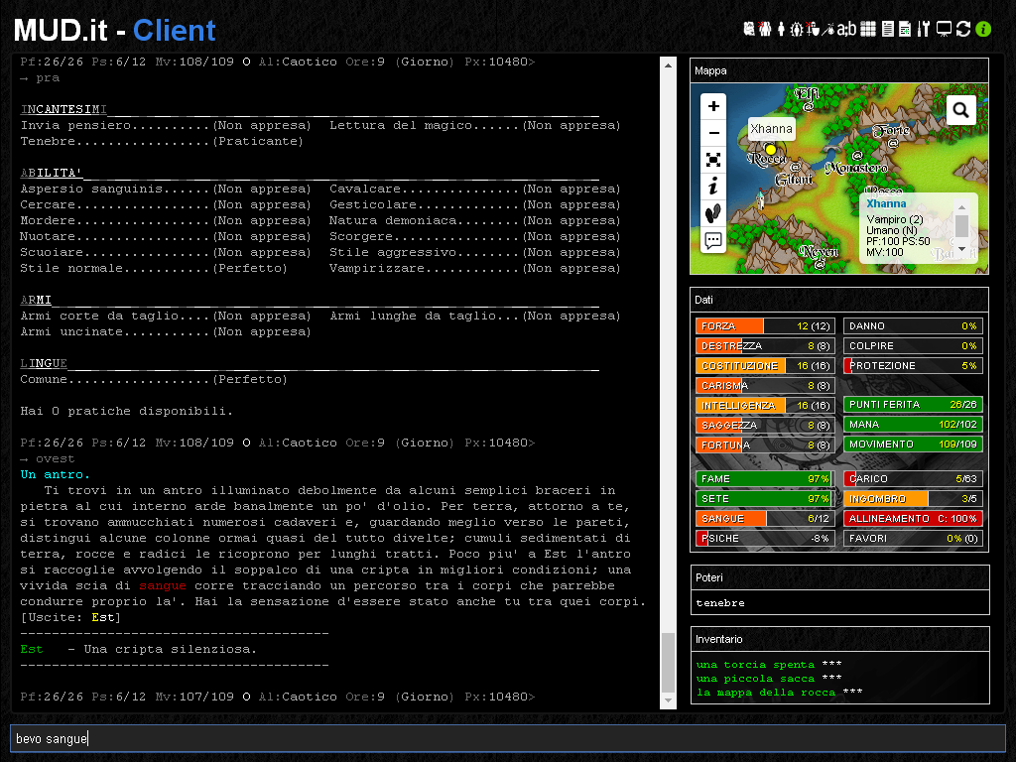
Task: Click the PUNTI FERITA green bar
Action: click(x=913, y=405)
